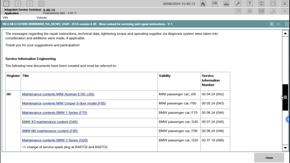Image resolution: width=290 pixels, height=163 pixels.
Task: Click the number '00 04 24 (042)'
Action: pos(213,94)
